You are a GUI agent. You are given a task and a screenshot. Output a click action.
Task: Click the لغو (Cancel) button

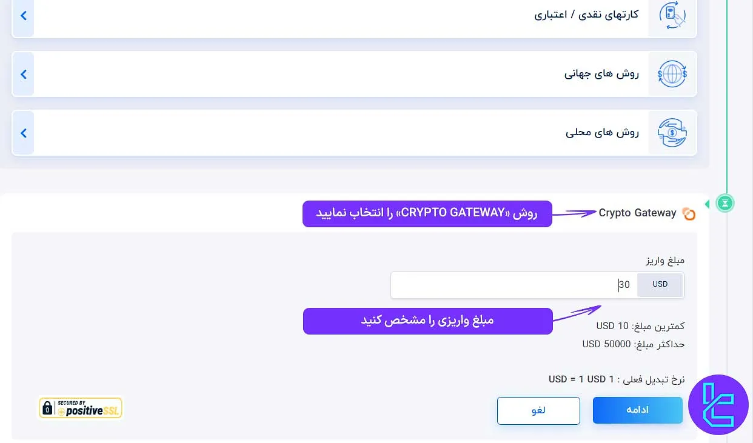[538, 410]
